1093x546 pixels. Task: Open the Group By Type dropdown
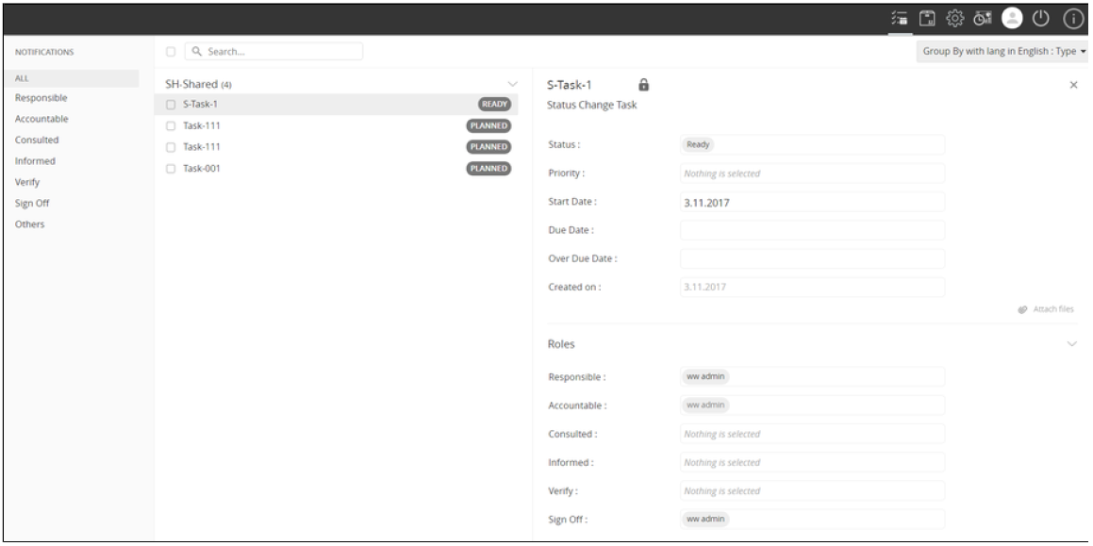click(x=1003, y=52)
